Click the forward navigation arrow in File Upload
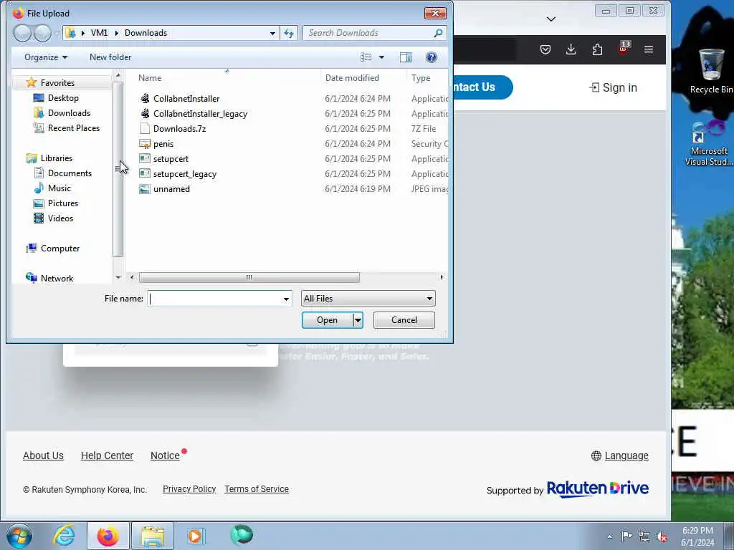734x550 pixels. [42, 33]
